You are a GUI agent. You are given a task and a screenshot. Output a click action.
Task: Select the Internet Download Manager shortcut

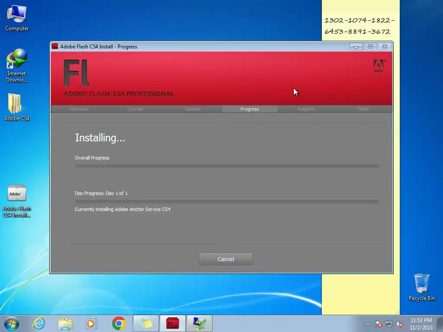[17, 66]
